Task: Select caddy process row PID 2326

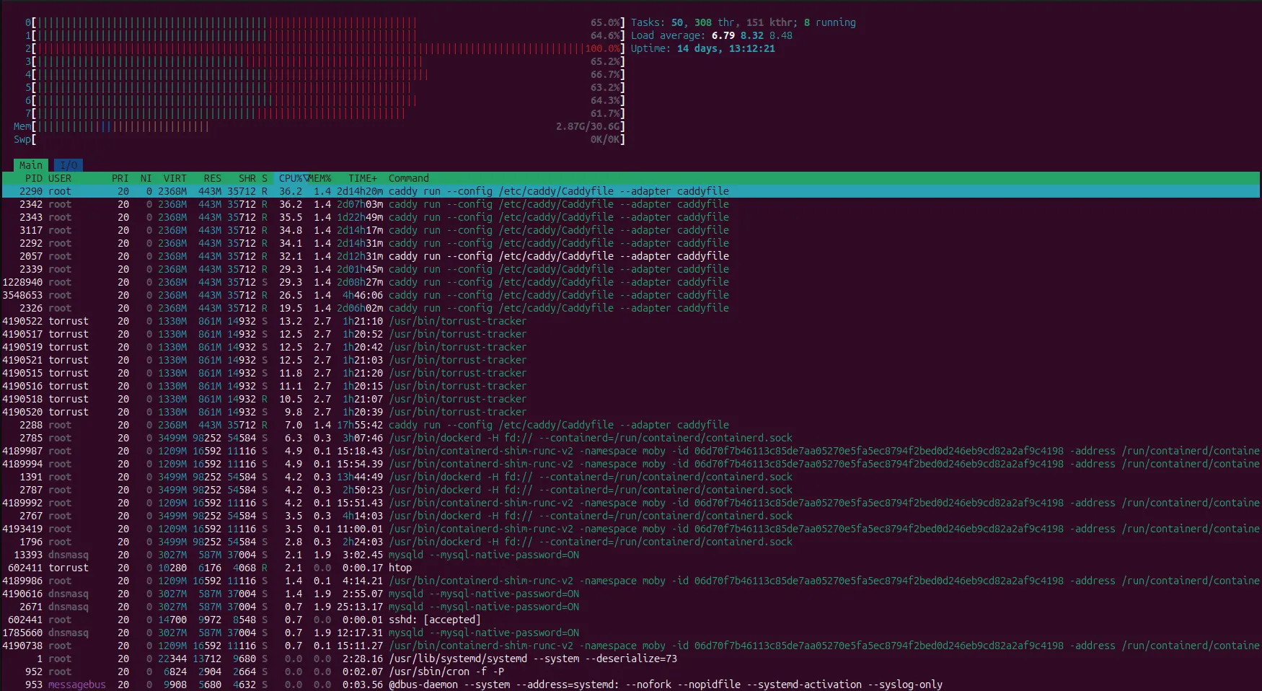Action: [x=631, y=308]
